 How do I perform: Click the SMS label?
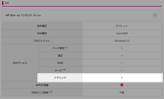60,63
